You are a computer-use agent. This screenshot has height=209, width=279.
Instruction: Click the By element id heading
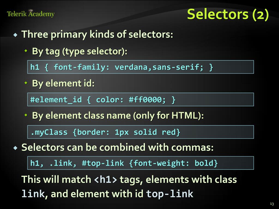coord(63,83)
